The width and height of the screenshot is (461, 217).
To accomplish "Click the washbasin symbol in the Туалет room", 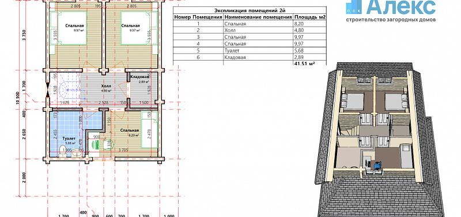I will point(77,152).
